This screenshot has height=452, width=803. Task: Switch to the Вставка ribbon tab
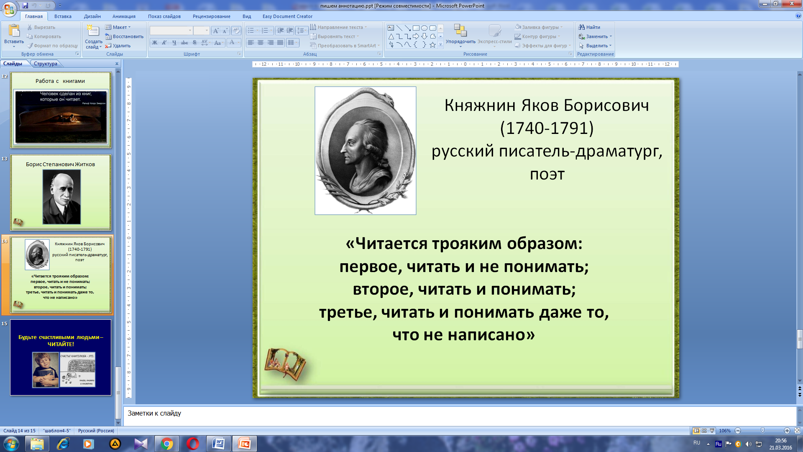point(63,16)
